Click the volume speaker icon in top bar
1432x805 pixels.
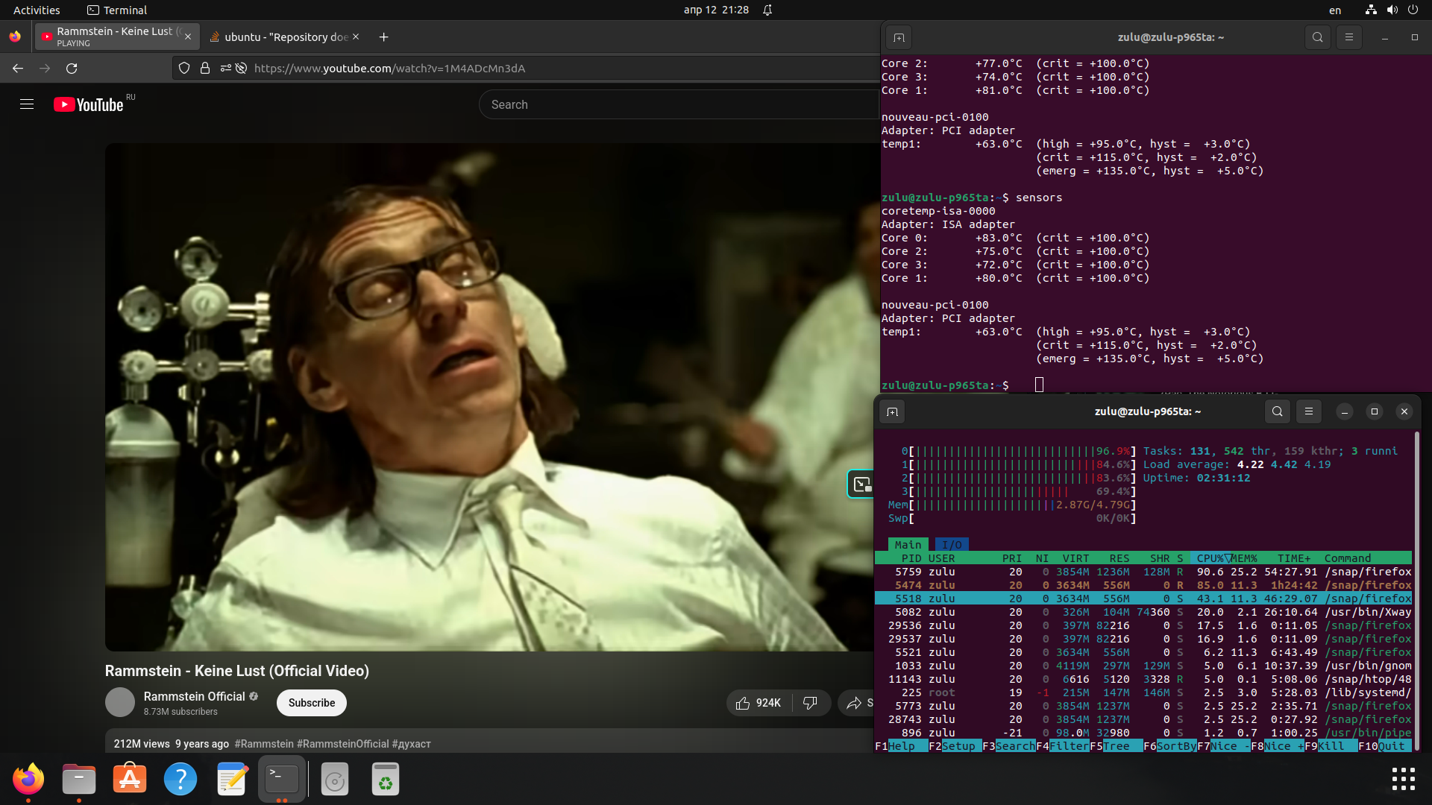(x=1392, y=10)
